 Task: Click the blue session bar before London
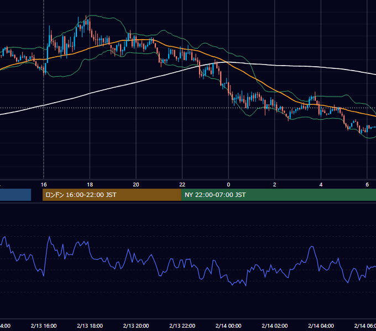coord(15,195)
